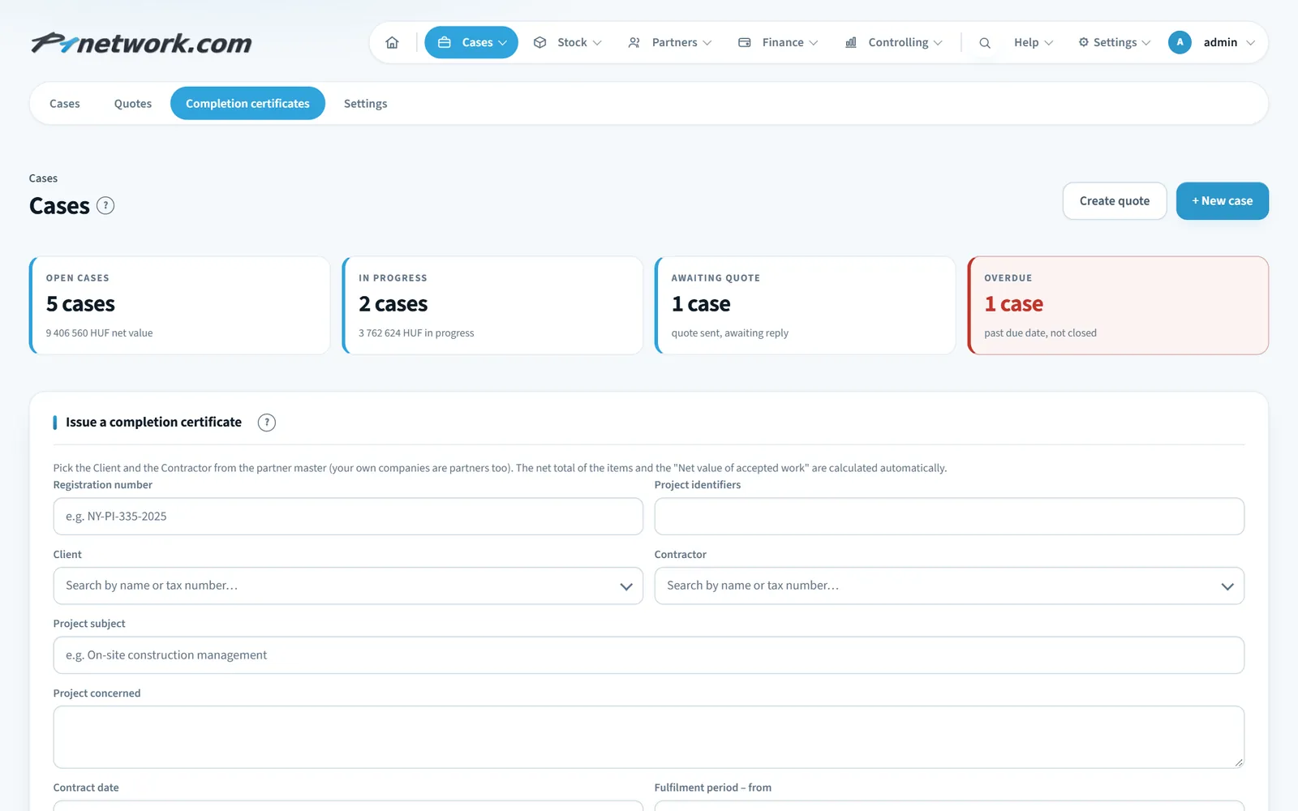Click the network.com logo
Image resolution: width=1298 pixels, height=811 pixels.
click(141, 42)
